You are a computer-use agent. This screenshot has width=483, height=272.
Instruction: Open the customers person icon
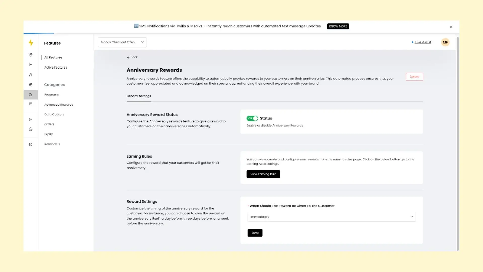click(31, 75)
